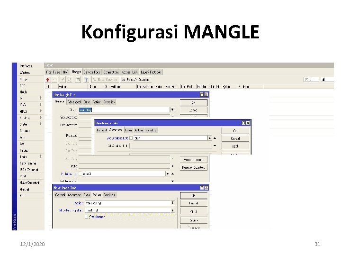This screenshot has width=341, height=256.
Task: Click the comment icon in Firewall toolbar
Action: pos(78,80)
